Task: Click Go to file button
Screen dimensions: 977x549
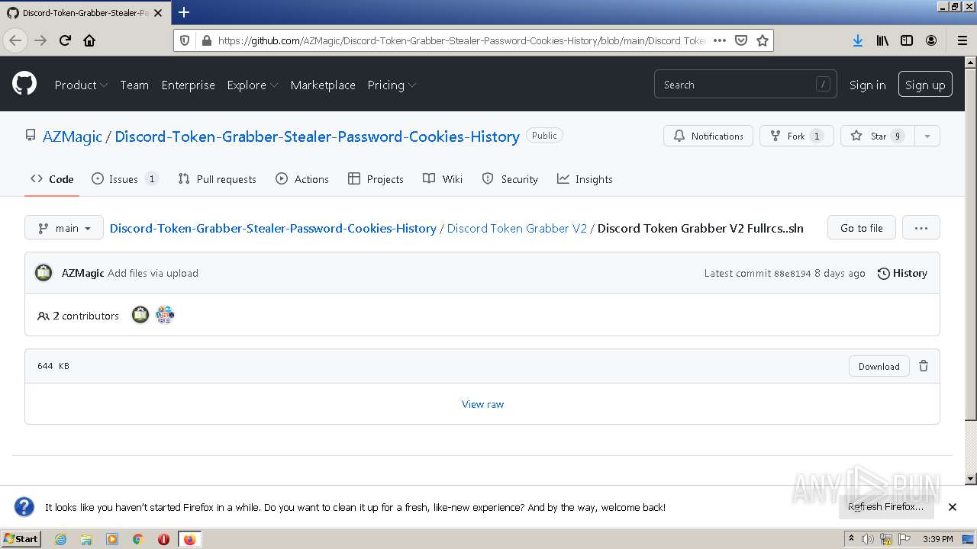Action: coord(862,228)
